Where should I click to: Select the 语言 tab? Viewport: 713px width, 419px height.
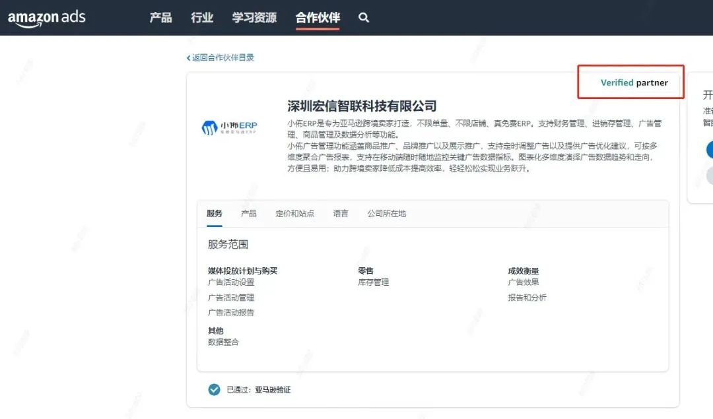tap(341, 214)
